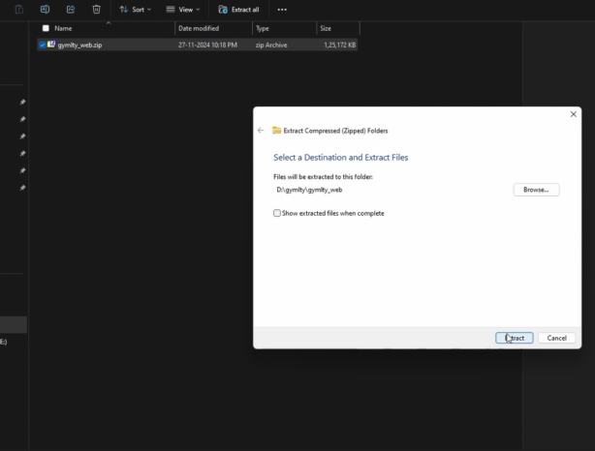Click the Share icon in toolbar
The image size is (595, 451).
point(71,10)
